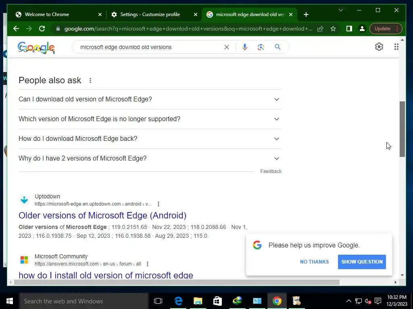
Task: Open network status tray icon
Action: click(359, 301)
